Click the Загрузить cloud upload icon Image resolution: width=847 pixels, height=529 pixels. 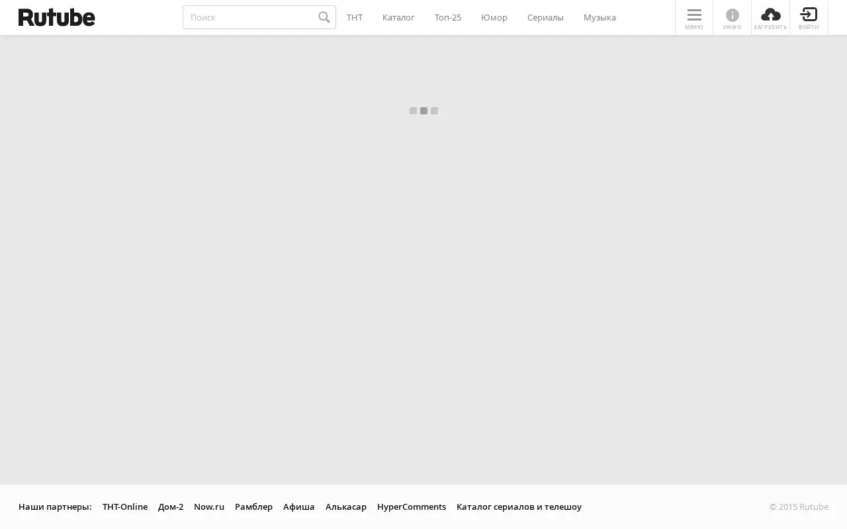tap(771, 18)
